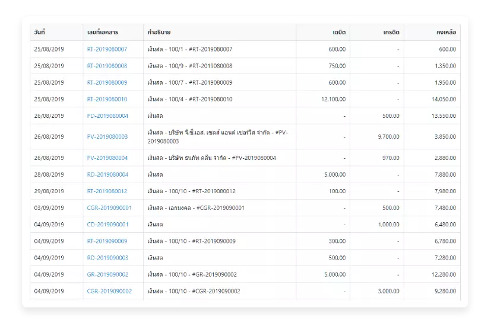The image size is (491, 336).
Task: Select balance value 2,880.00
Action: (x=445, y=158)
